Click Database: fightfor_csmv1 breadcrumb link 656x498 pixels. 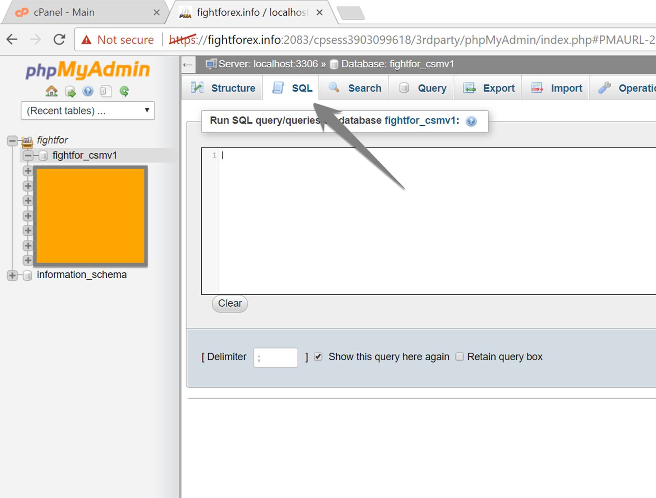[398, 64]
